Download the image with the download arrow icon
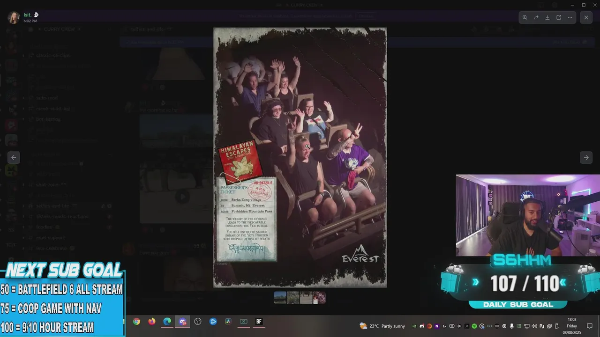Screen dimensions: 600x337 [x=547, y=17]
